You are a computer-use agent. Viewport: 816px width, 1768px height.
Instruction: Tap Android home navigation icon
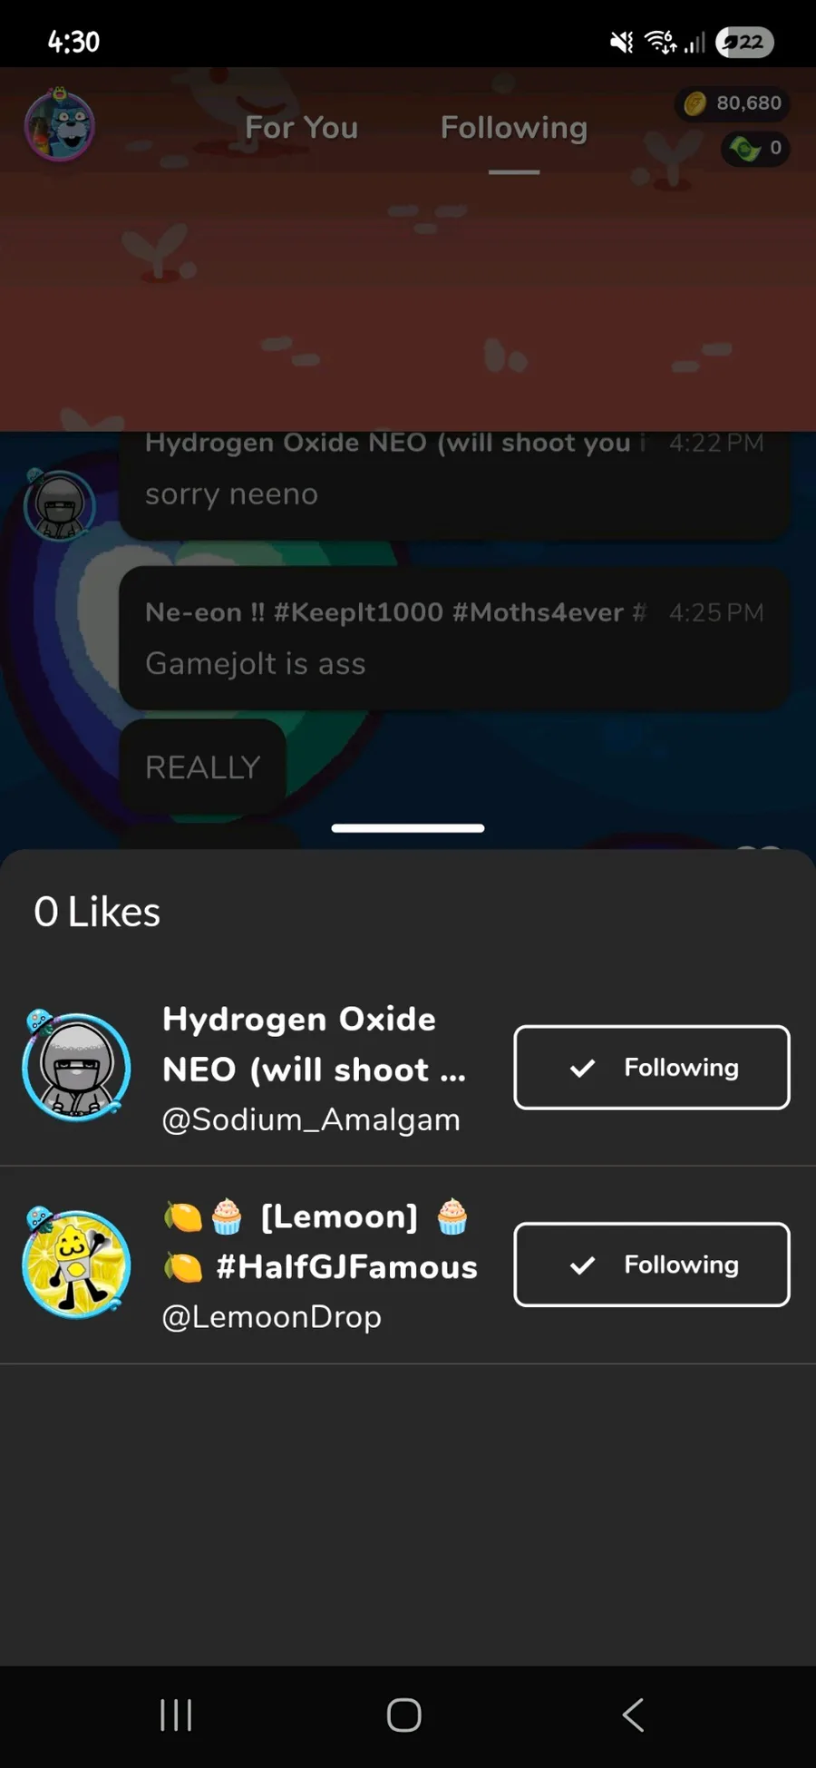[404, 1714]
